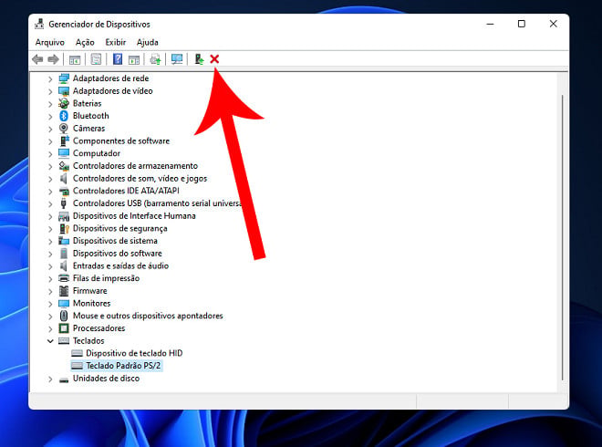The image size is (602, 447).
Task: Open the Exibir menu
Action: (x=116, y=42)
